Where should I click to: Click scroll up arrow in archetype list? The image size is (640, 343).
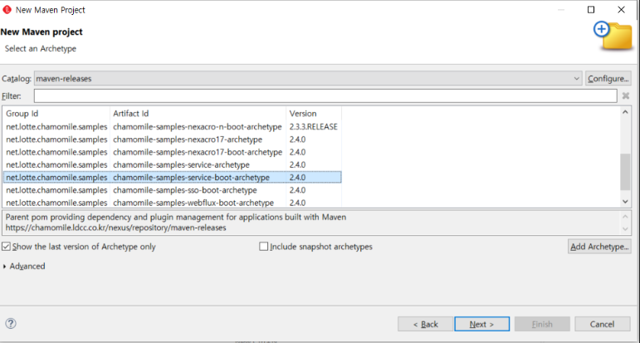pyautogui.click(x=625, y=113)
